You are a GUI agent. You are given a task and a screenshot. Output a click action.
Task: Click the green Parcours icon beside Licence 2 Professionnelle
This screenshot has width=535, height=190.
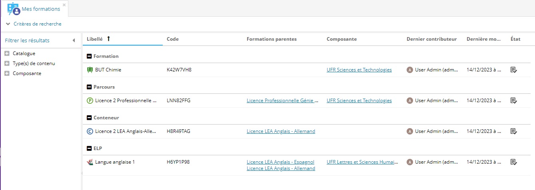[x=90, y=101]
